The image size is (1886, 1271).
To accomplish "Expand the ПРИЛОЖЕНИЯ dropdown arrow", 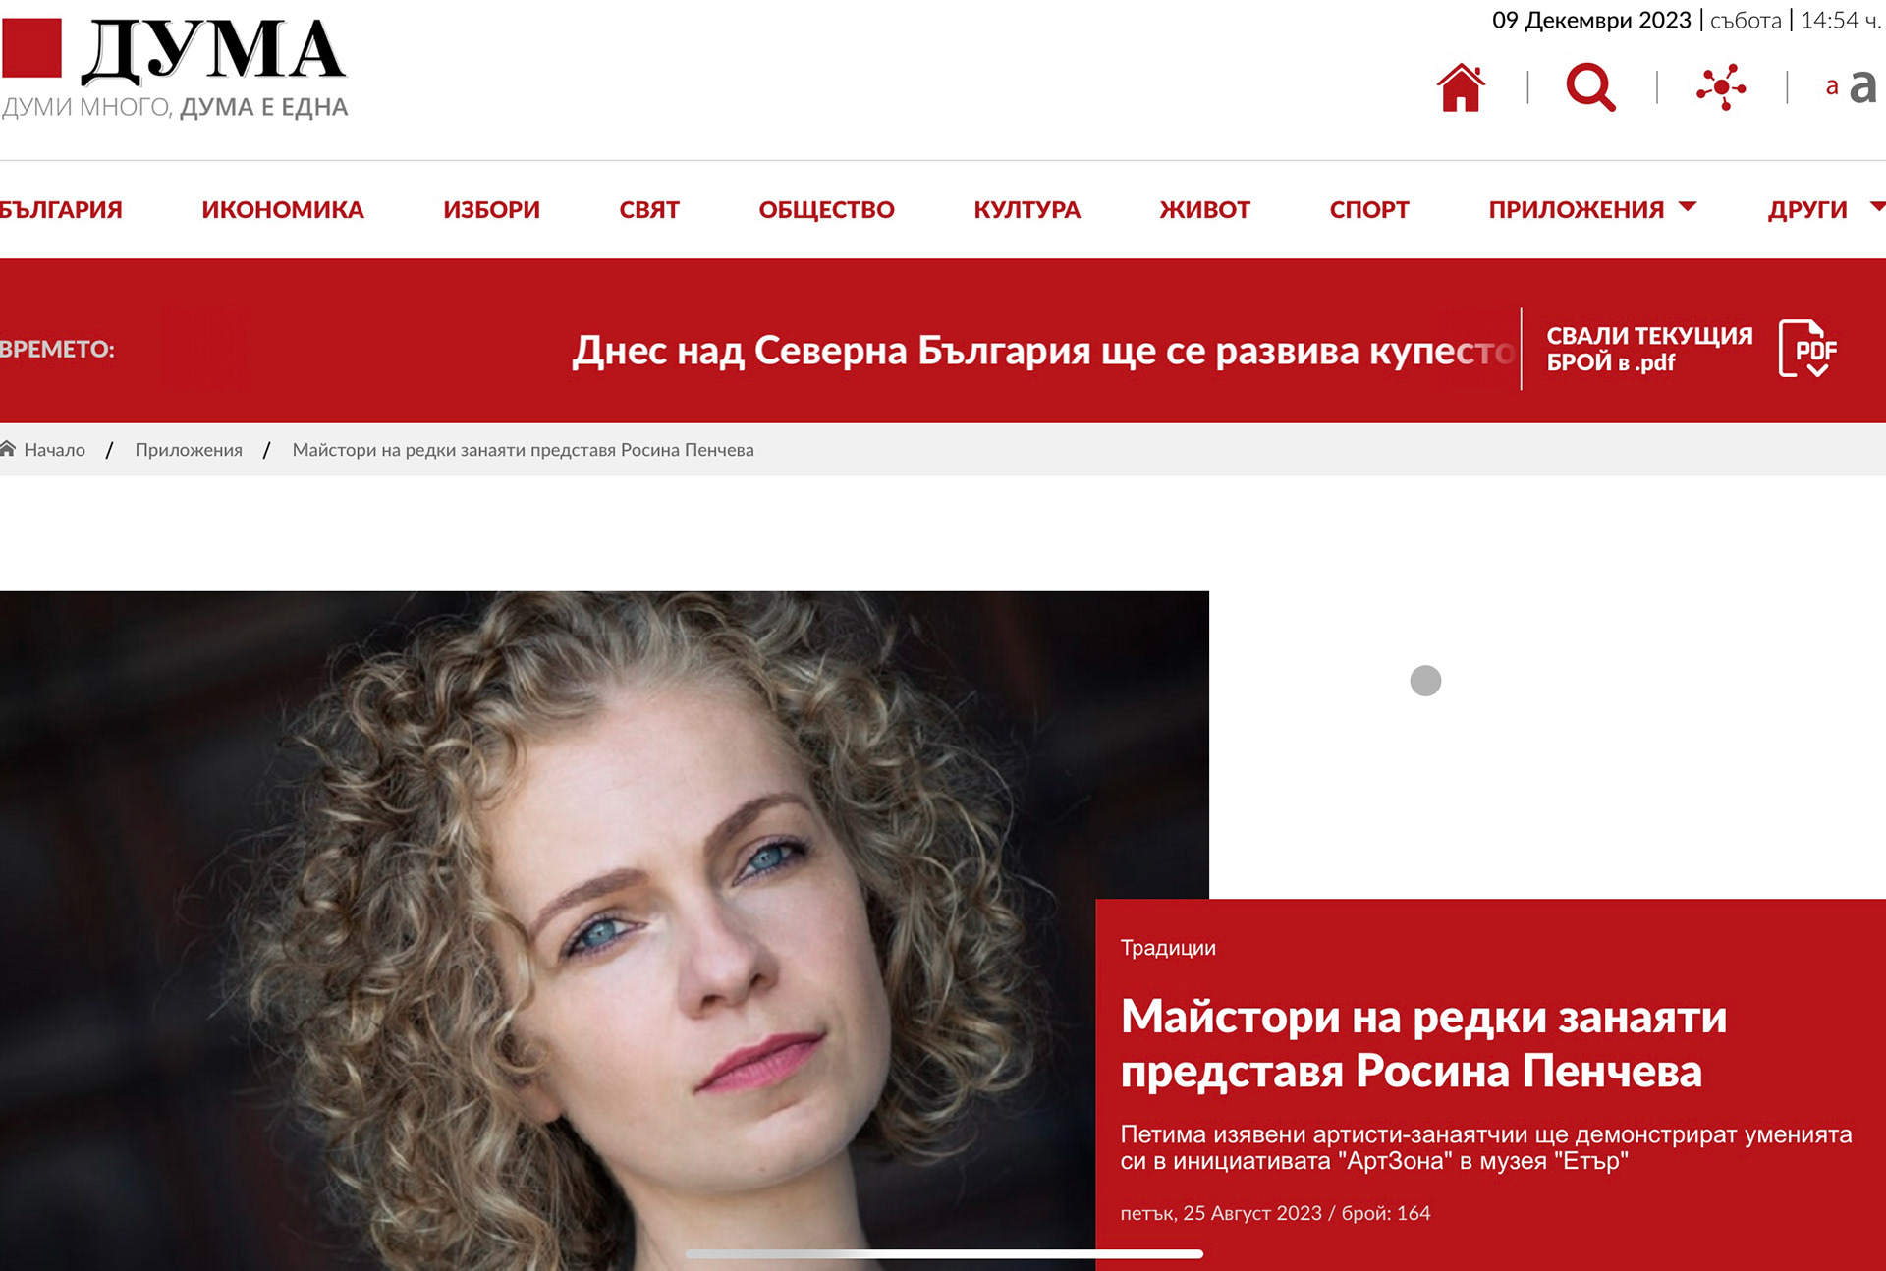I will (x=1688, y=206).
